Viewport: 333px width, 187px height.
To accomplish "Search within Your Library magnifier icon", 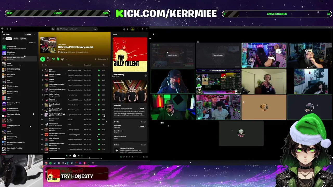I will pyautogui.click(x=3, y=42).
